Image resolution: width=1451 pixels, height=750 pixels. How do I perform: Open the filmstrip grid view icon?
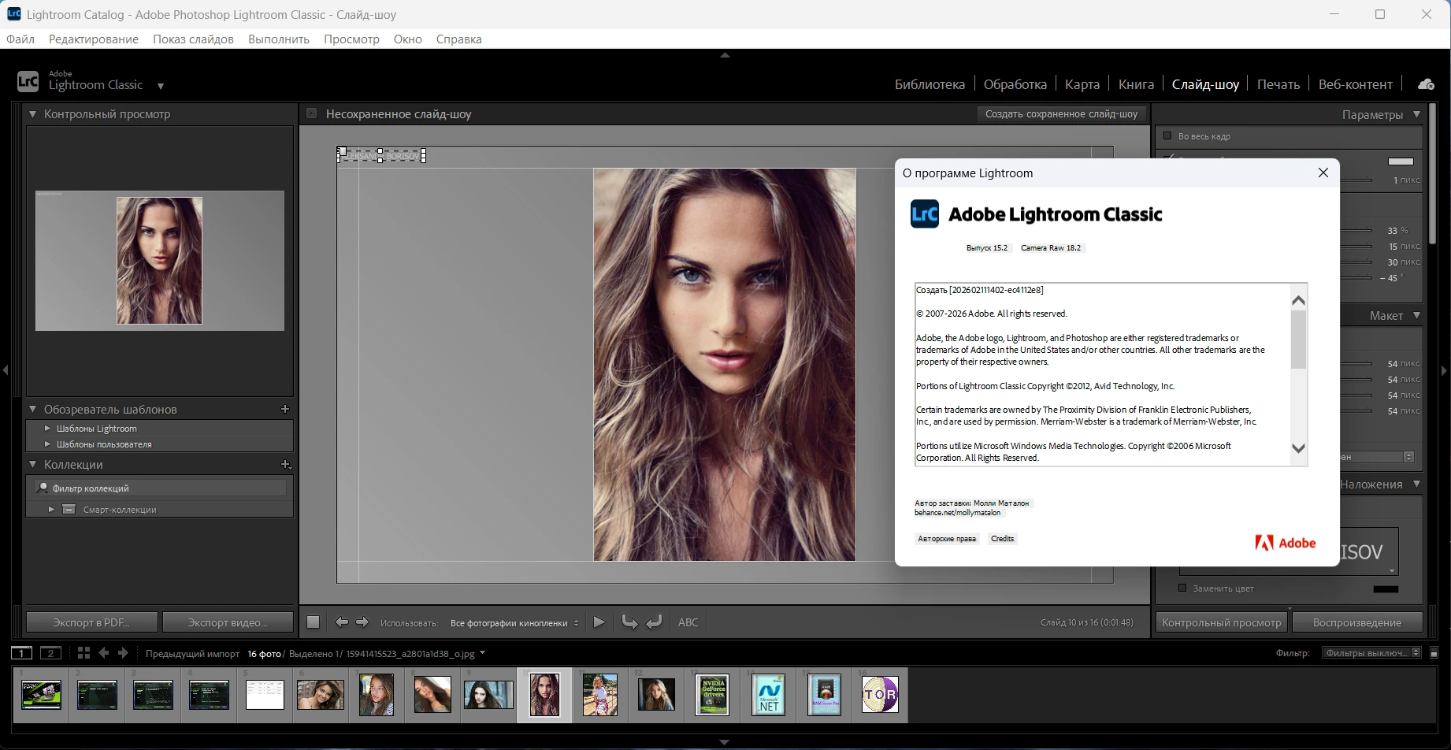click(x=83, y=653)
